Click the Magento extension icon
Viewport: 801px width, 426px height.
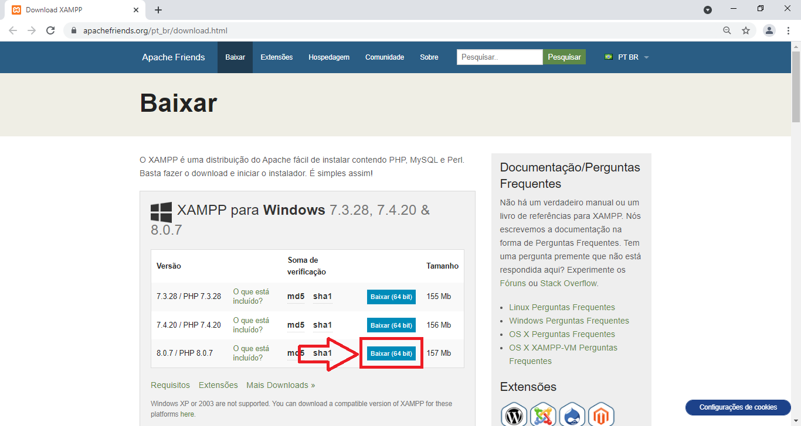pos(601,414)
